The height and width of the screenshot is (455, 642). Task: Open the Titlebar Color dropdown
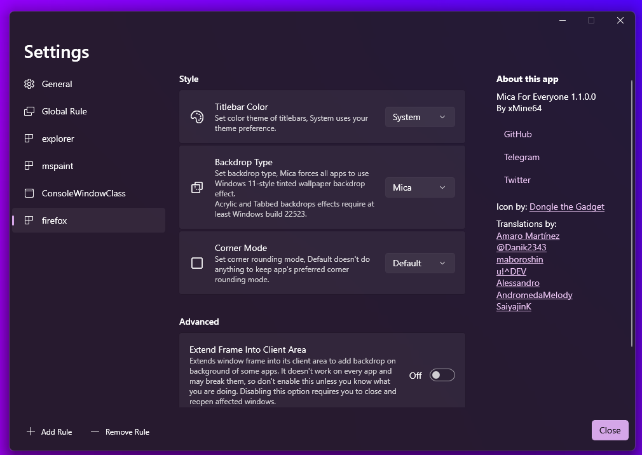click(420, 117)
